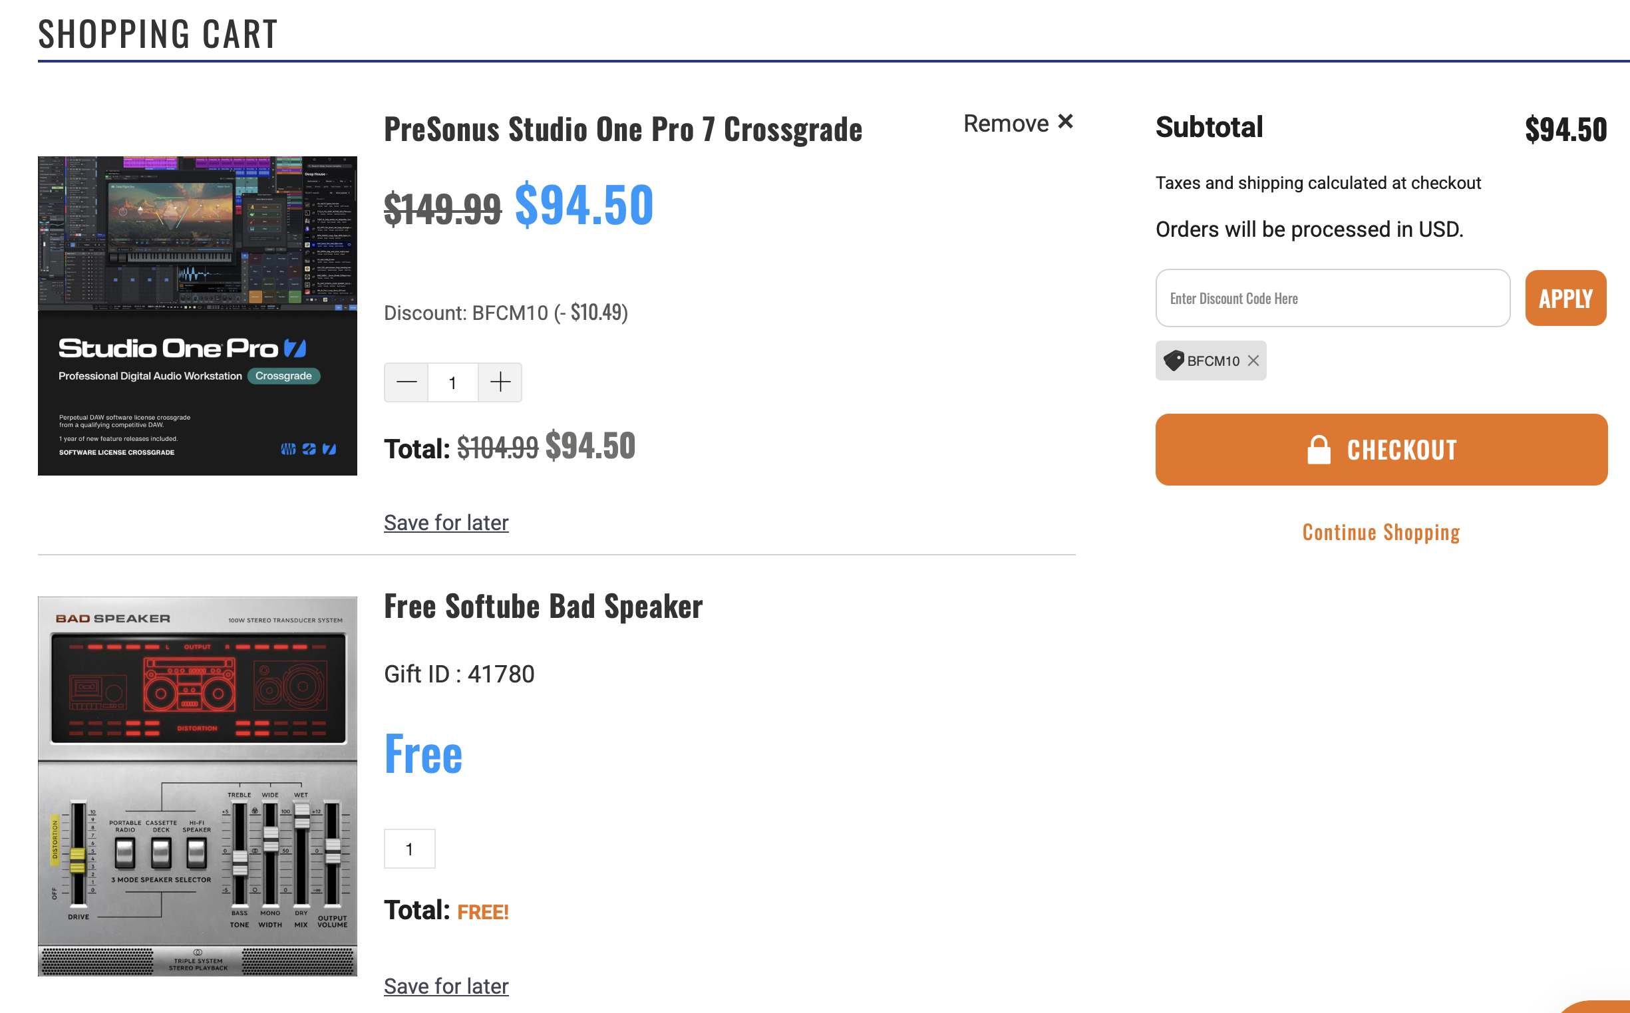Decrease Studio One quantity with minus button

coord(407,382)
